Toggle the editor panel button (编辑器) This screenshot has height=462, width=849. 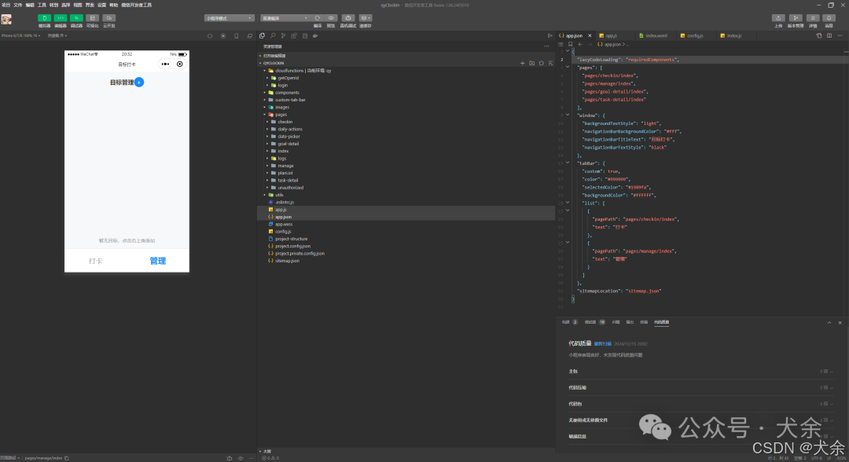(x=61, y=18)
